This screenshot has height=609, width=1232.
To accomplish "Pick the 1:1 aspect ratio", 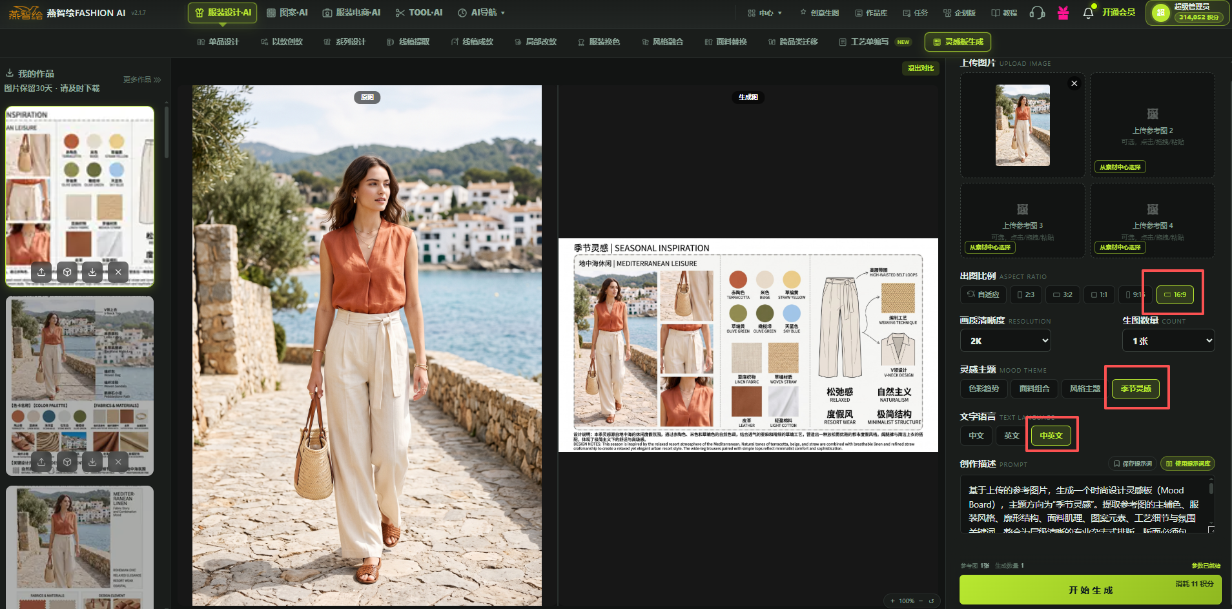I will pos(1099,294).
